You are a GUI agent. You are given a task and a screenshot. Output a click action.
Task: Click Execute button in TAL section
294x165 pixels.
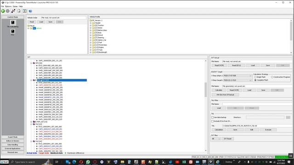pos(268,130)
